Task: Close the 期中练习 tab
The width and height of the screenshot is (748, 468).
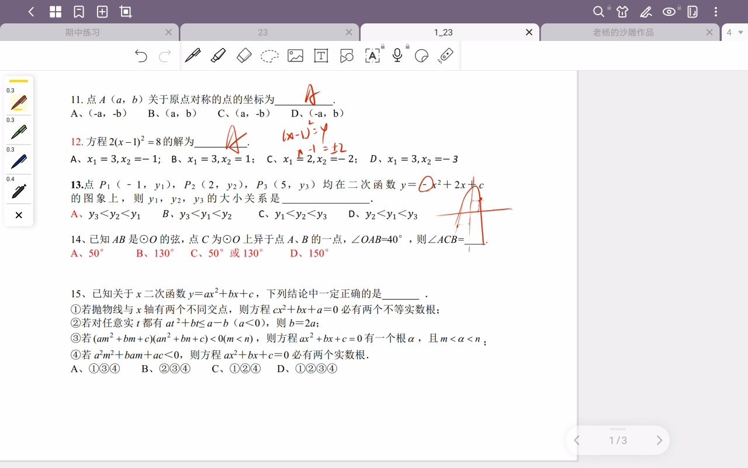Action: click(x=169, y=33)
